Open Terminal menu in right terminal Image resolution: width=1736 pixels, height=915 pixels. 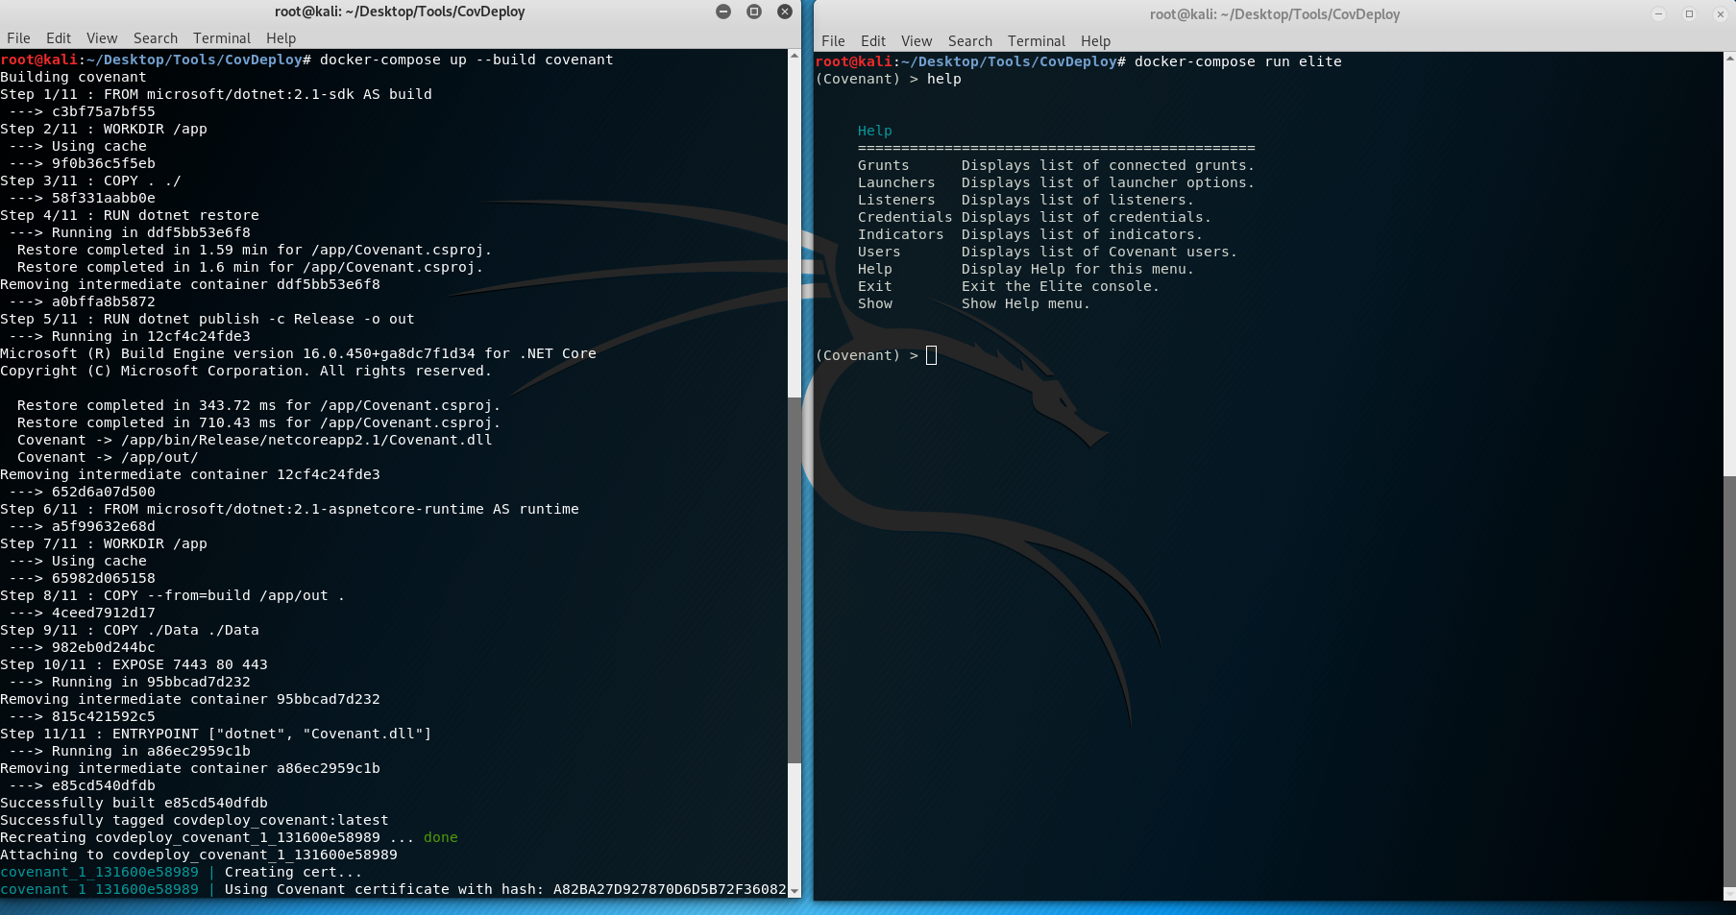tap(1037, 41)
